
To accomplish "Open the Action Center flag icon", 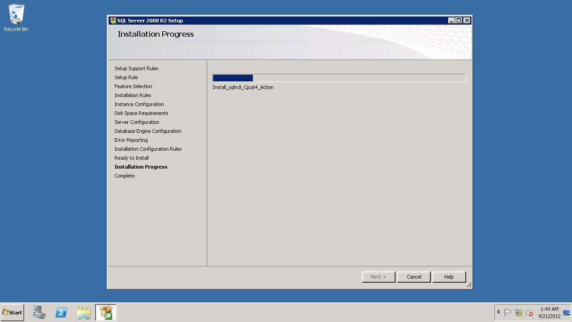I will (508, 313).
